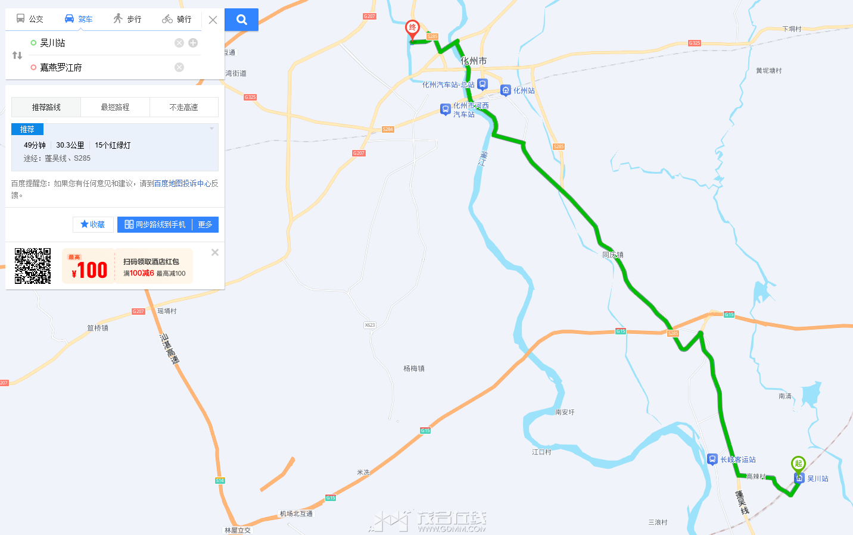Open the 更多 dropdown options
This screenshot has width=853, height=535.
(x=206, y=224)
